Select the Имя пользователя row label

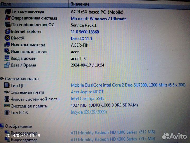pos(29,52)
